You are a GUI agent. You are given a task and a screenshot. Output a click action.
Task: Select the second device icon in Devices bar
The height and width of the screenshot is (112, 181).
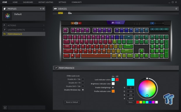[70, 13]
